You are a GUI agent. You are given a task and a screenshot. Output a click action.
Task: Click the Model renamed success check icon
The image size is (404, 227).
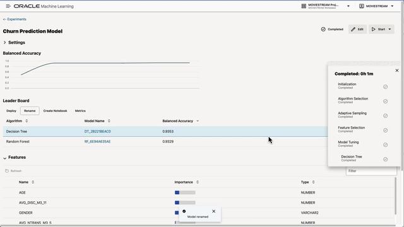tap(184, 211)
